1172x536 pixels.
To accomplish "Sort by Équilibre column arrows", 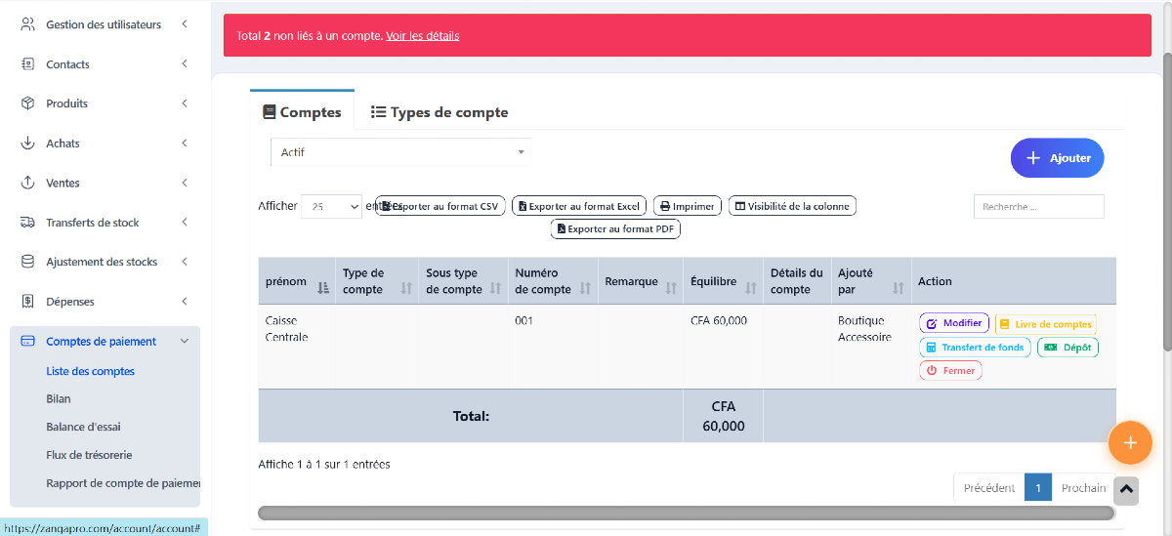I will tap(751, 288).
